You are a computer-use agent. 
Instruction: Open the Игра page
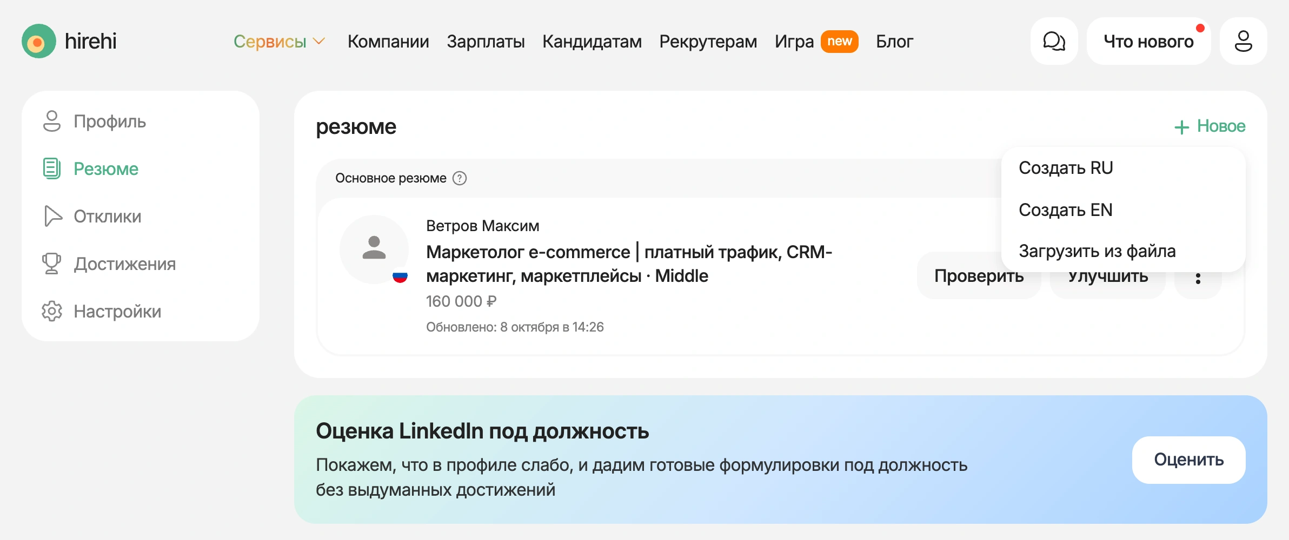tap(794, 41)
